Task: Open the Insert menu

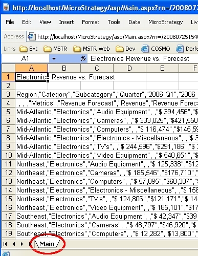Action: 67,22
